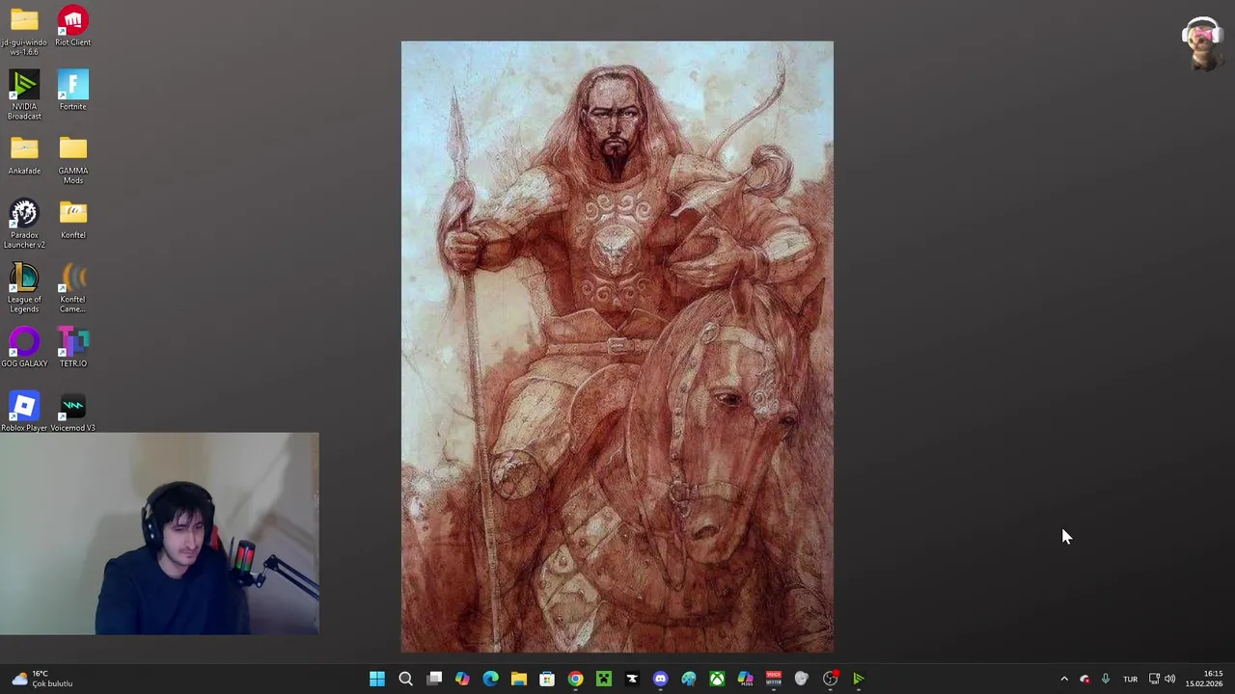Launch Minecraft from the taskbar
Screen dimensions: 1235x694
click(603, 679)
